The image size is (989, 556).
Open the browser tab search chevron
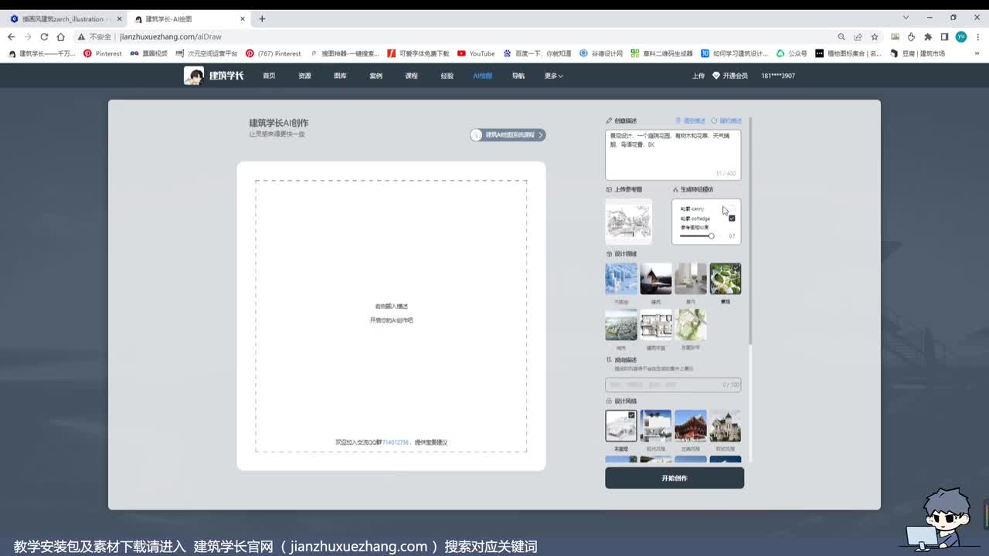coord(906,18)
